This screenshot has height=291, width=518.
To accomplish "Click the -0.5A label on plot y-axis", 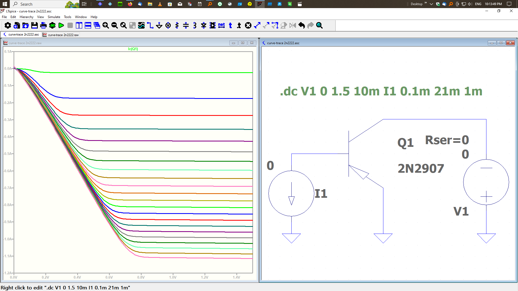I will pos(8,154).
